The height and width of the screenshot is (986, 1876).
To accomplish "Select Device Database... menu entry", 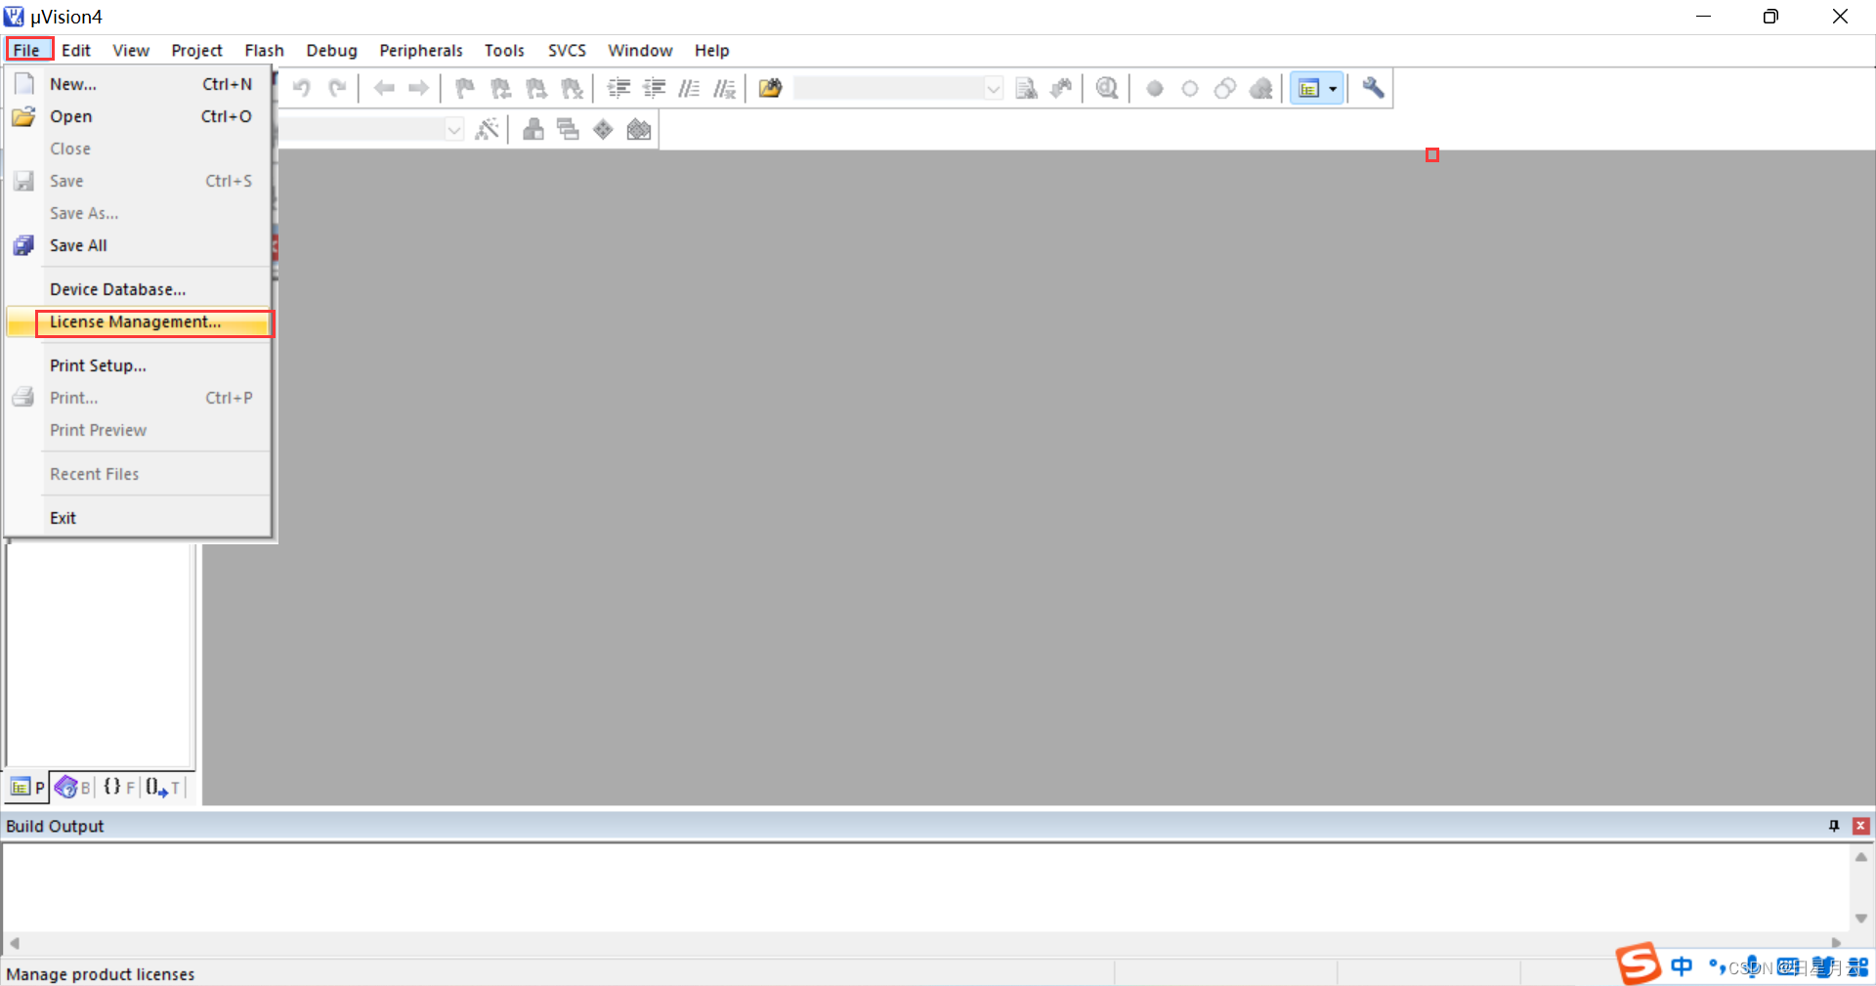I will 139,289.
